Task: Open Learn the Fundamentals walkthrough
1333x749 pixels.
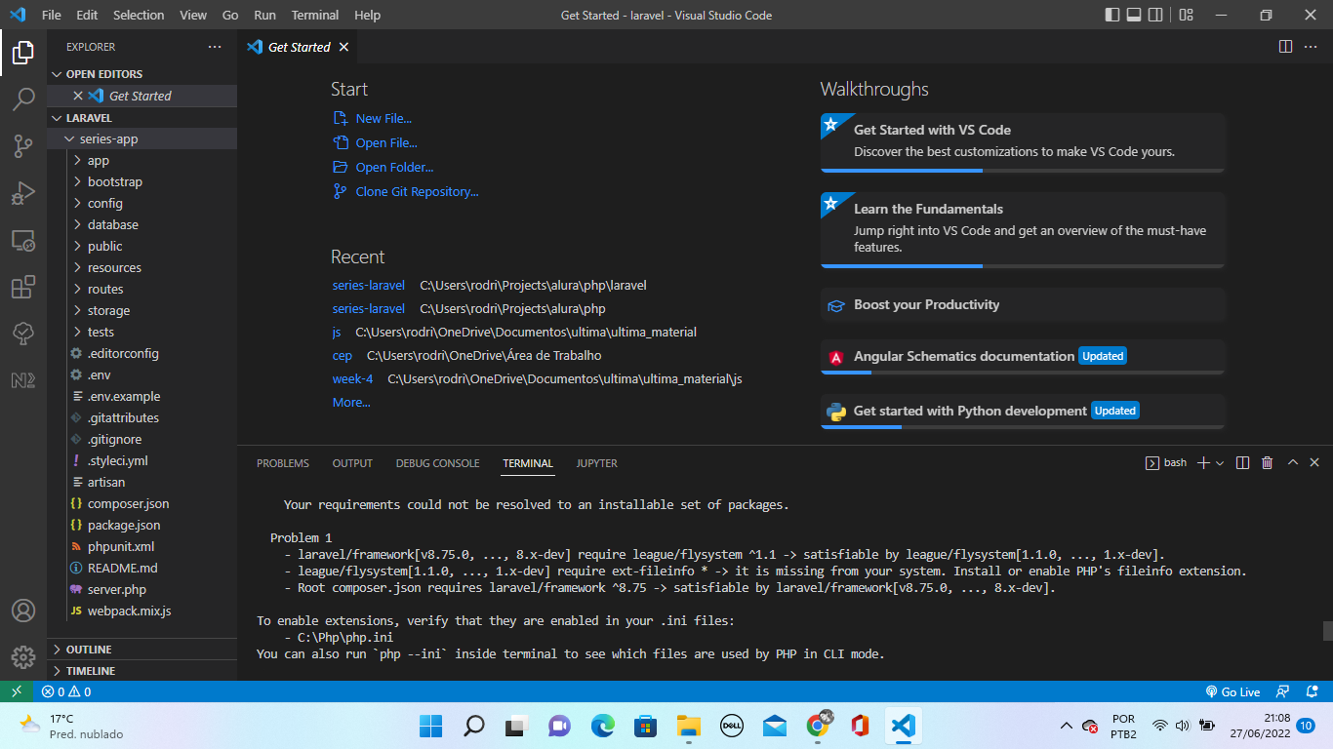Action: [1023, 230]
